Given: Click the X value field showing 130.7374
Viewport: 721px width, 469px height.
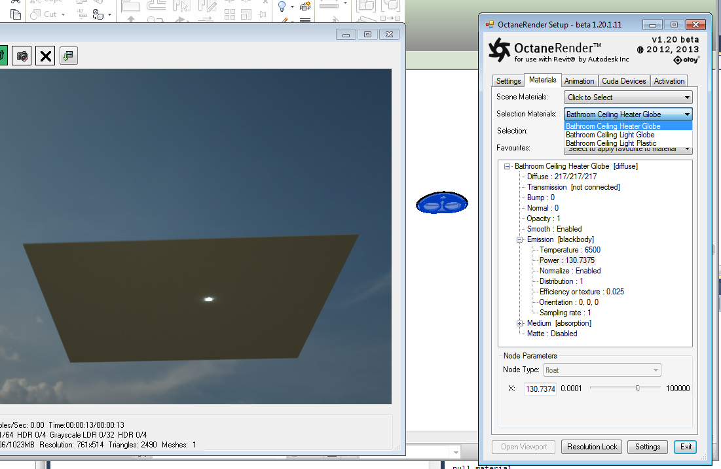Looking at the screenshot, I should (x=540, y=389).
